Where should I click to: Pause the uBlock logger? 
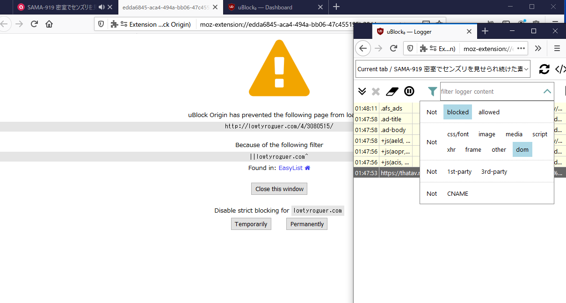[409, 91]
